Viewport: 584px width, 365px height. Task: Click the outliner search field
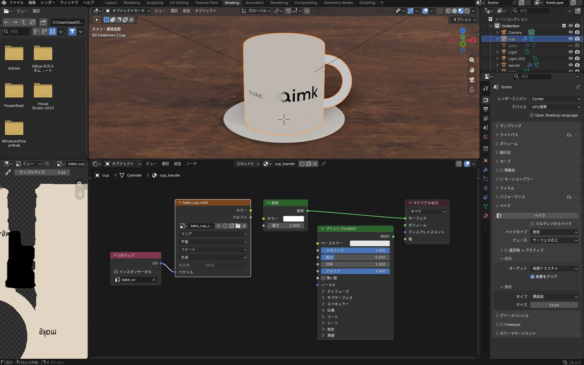tap(531, 11)
